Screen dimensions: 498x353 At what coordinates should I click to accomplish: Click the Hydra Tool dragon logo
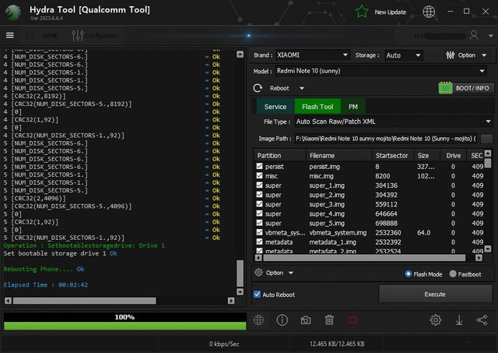point(13,12)
